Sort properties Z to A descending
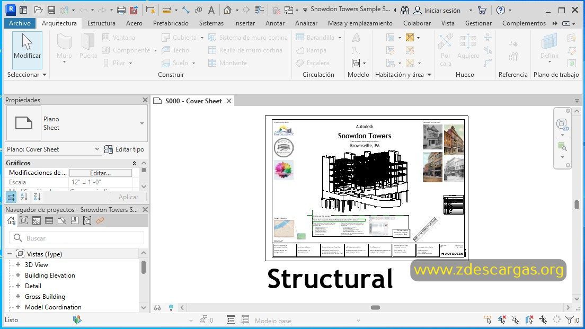The image size is (585, 329). point(37,197)
